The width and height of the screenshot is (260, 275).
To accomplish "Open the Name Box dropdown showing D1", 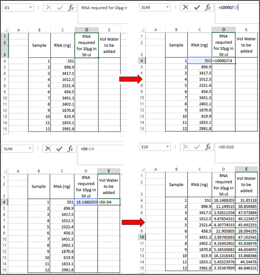I will click(x=30, y=7).
